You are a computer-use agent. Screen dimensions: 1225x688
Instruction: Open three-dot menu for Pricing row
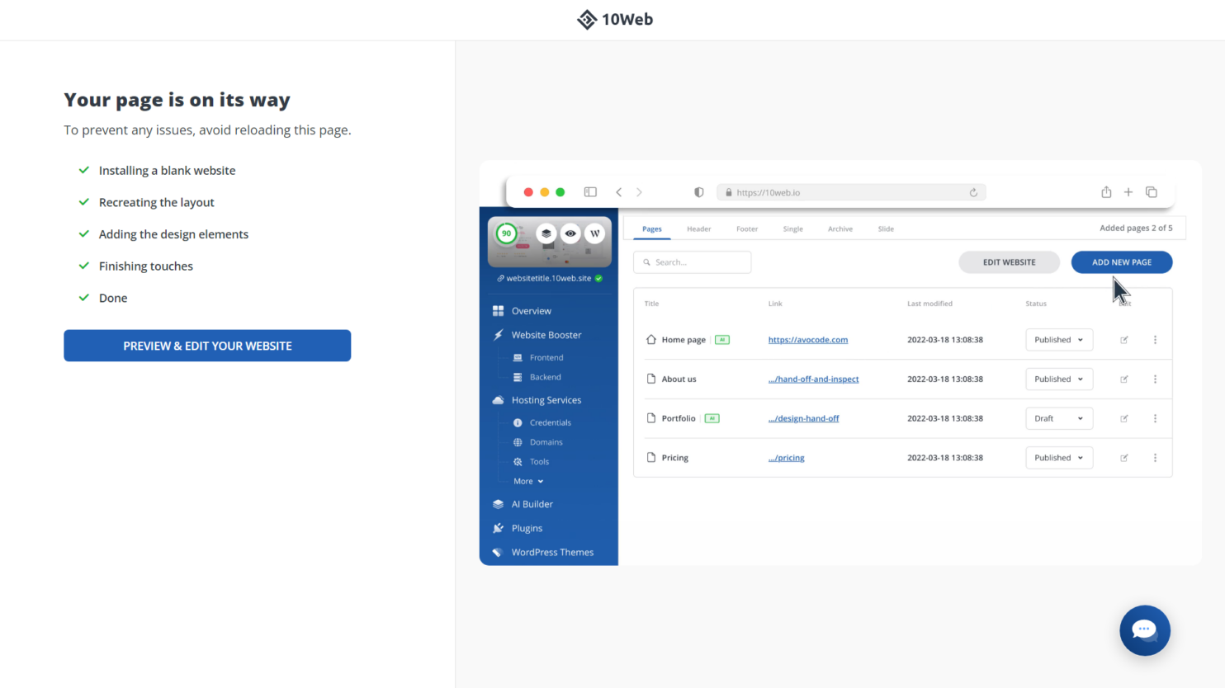(x=1155, y=458)
